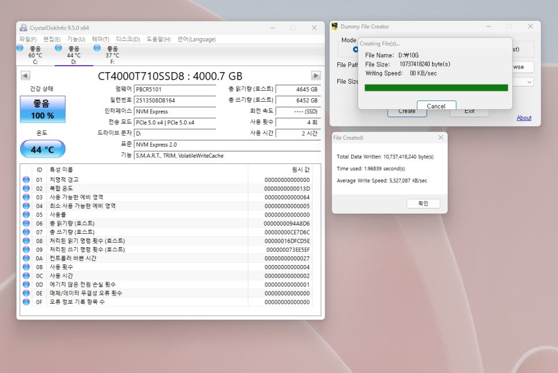Select drive D: tab showing 44 °C
The width and height of the screenshot is (558, 373).
[74, 55]
